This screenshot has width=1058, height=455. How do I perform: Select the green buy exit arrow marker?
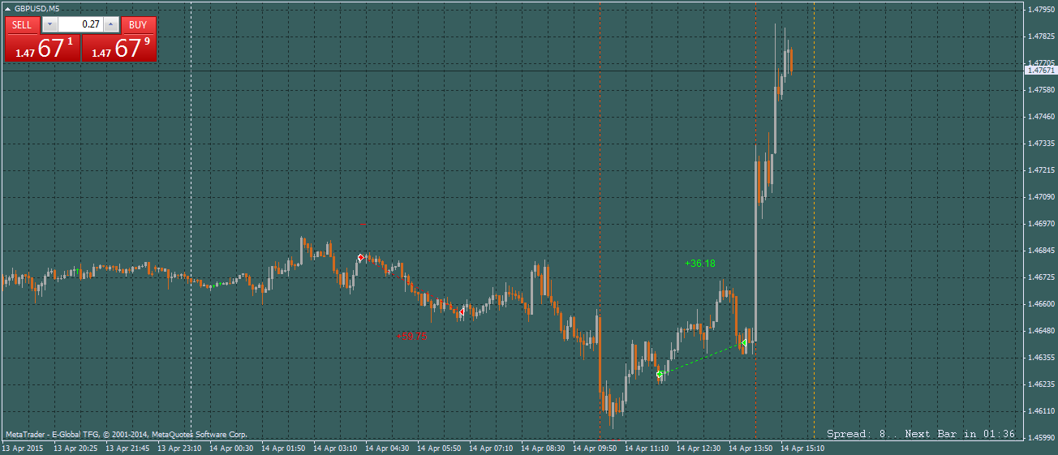coord(744,343)
